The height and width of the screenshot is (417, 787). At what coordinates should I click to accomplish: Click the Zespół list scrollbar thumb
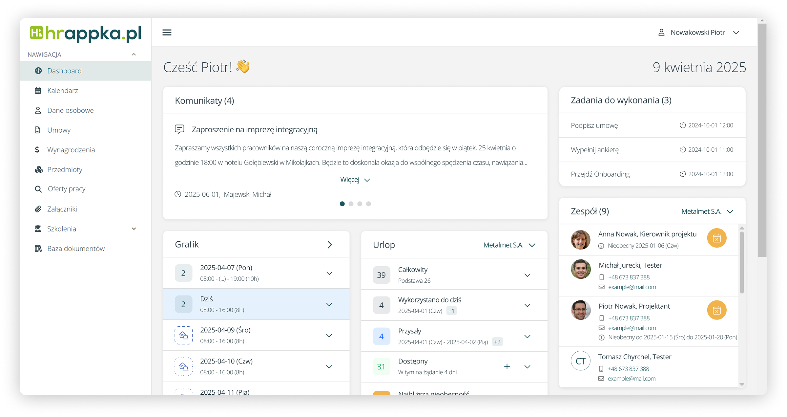742,263
